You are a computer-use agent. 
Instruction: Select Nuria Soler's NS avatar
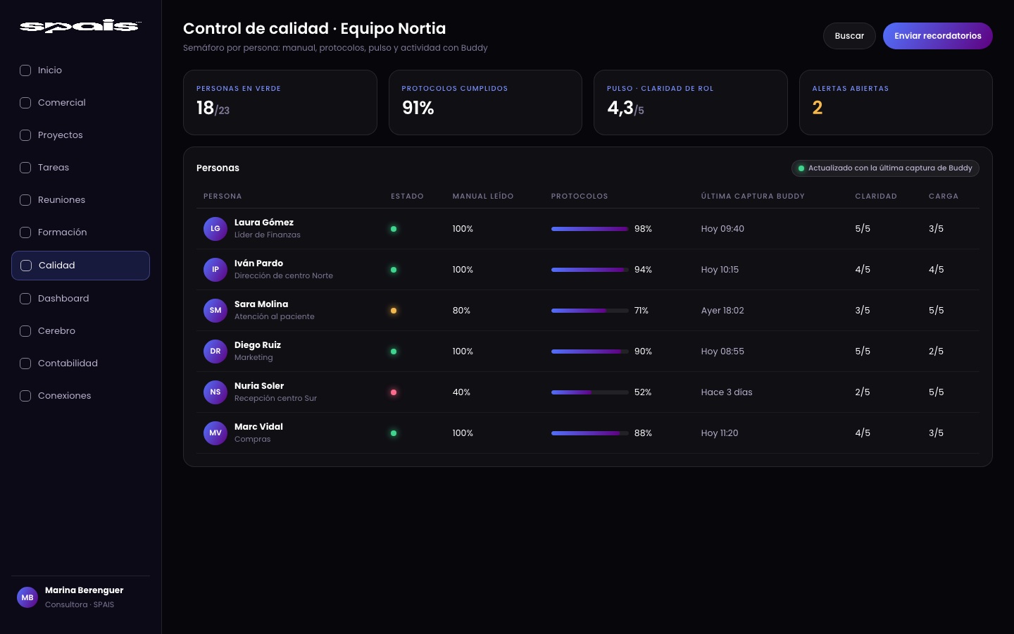pyautogui.click(x=215, y=392)
